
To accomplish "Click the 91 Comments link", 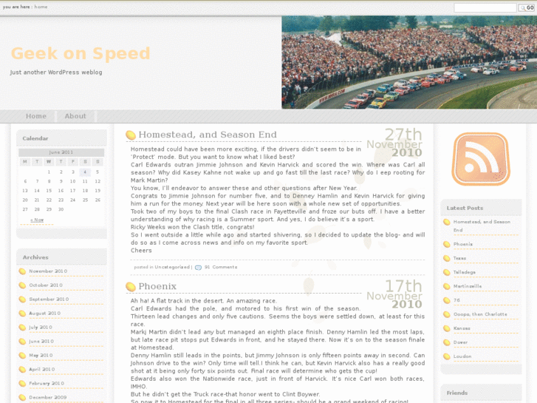I will point(221,267).
